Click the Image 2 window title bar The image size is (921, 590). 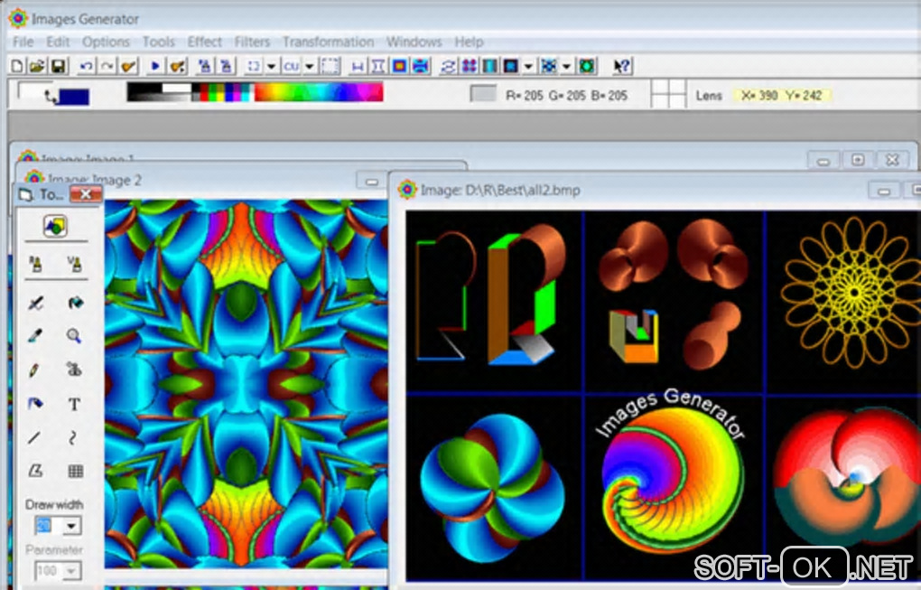(x=226, y=180)
